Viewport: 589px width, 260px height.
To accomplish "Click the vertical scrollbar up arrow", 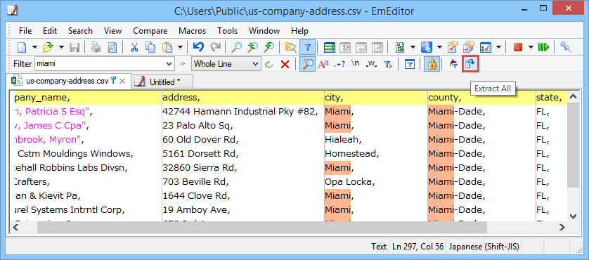I will [x=573, y=97].
